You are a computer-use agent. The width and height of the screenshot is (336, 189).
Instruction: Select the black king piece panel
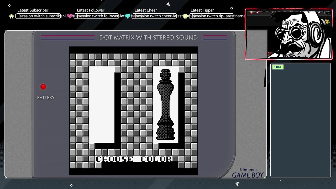tap(166, 104)
